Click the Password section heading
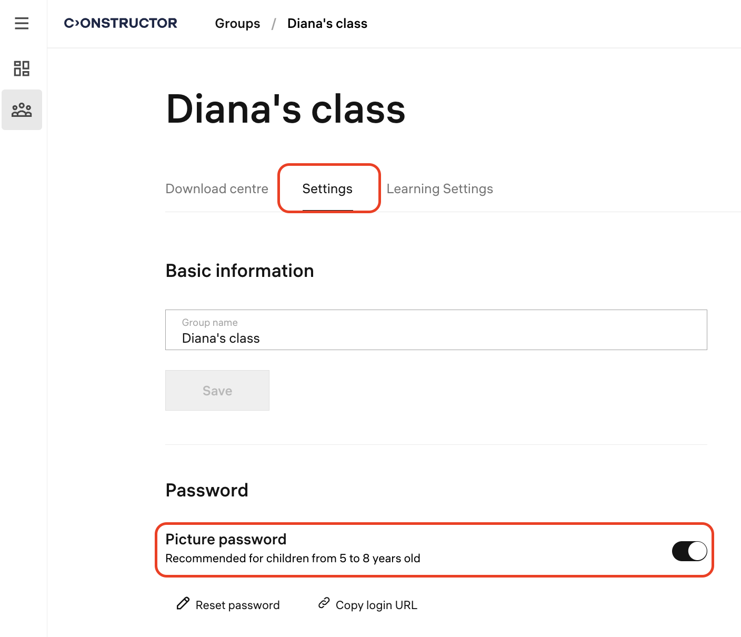 click(207, 490)
